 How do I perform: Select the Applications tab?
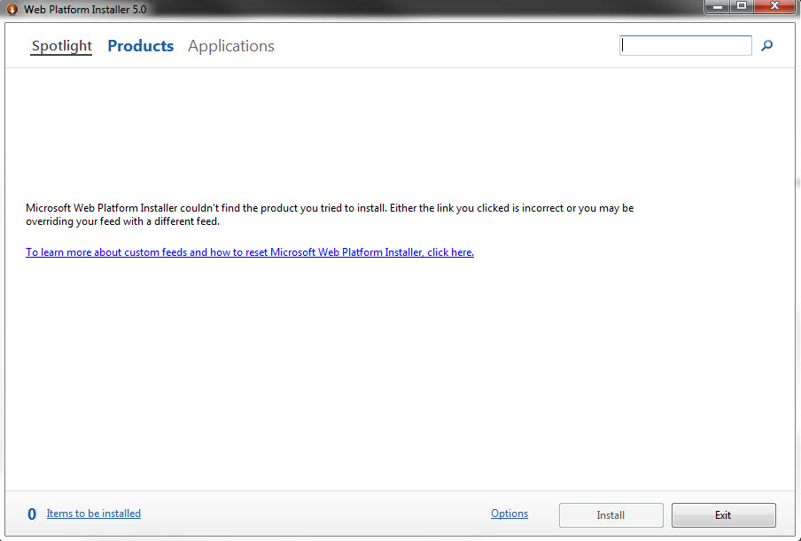coord(231,46)
